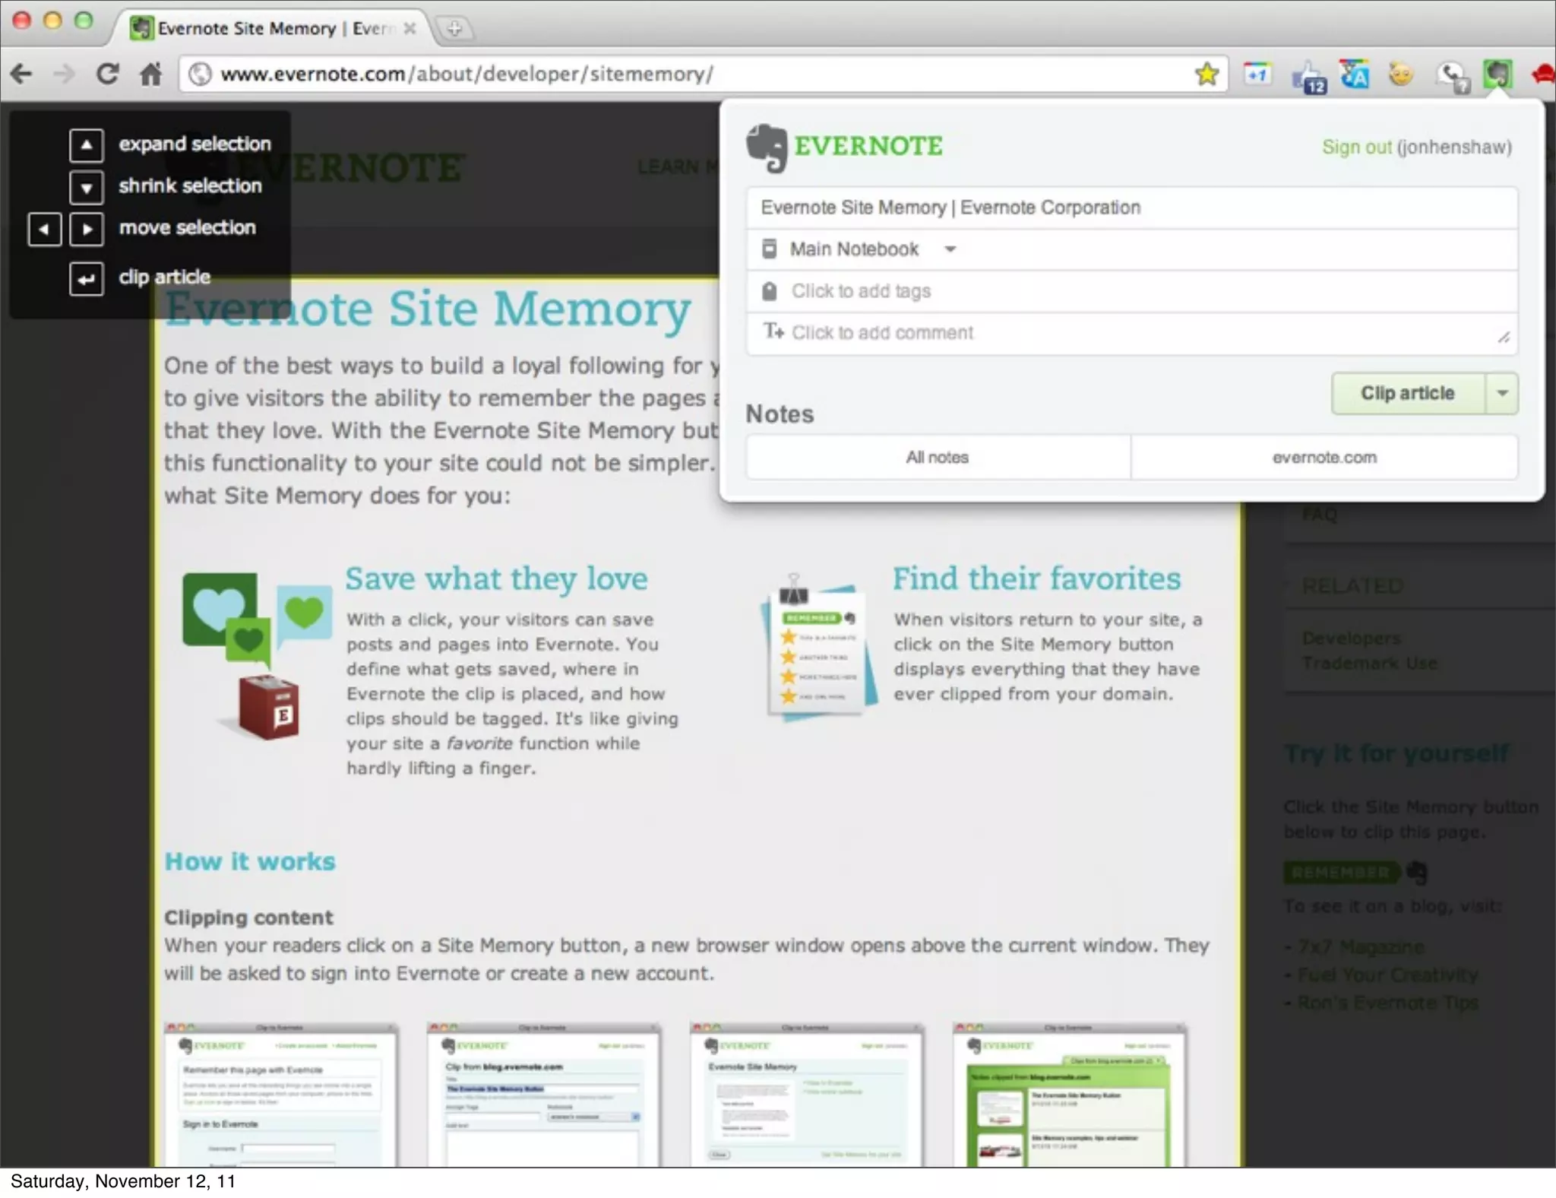Click the How it works heading

(x=250, y=861)
